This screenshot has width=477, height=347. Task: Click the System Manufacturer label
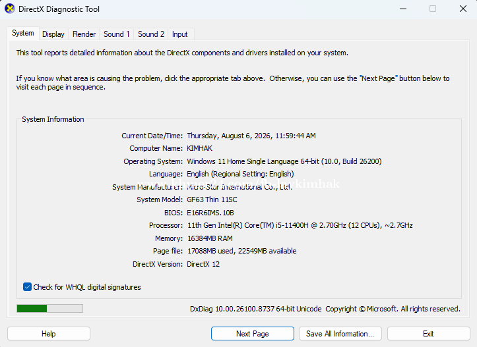click(x=148, y=187)
